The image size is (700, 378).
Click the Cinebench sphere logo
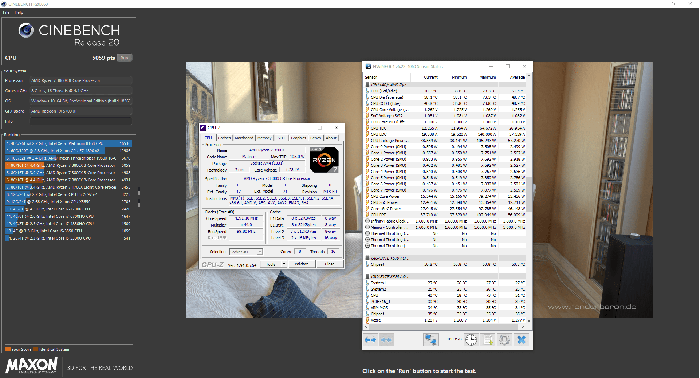coord(26,30)
